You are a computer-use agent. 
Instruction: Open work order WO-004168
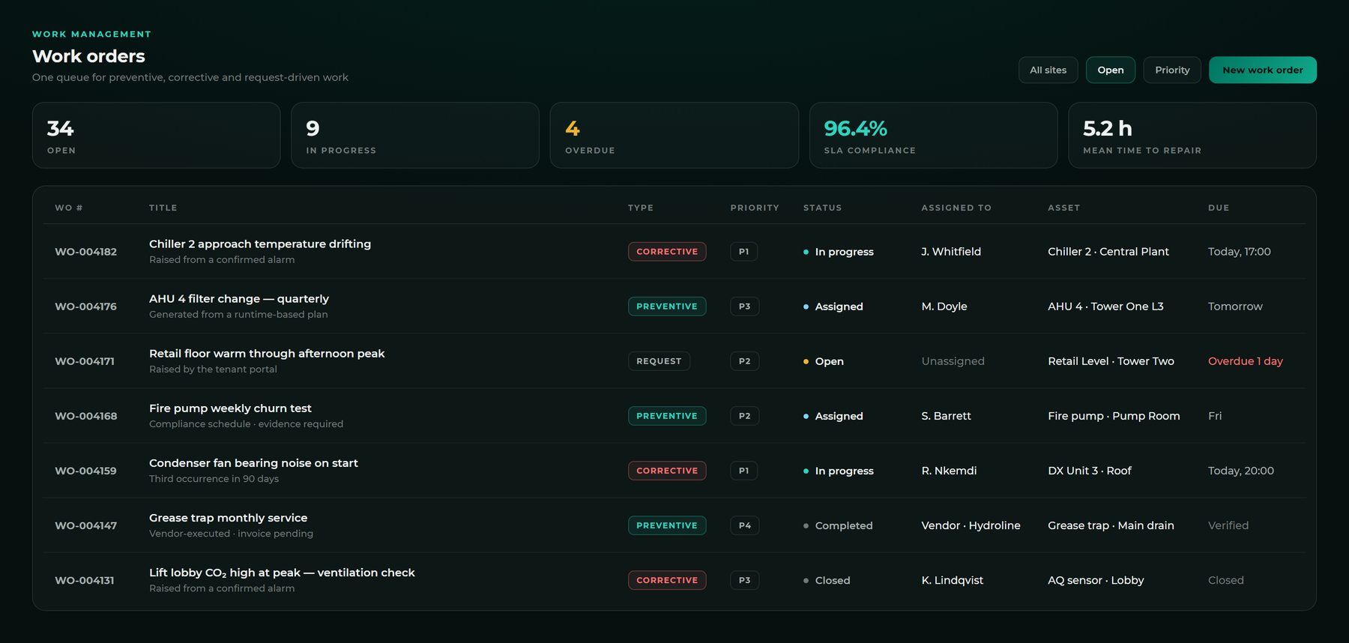pyautogui.click(x=85, y=416)
